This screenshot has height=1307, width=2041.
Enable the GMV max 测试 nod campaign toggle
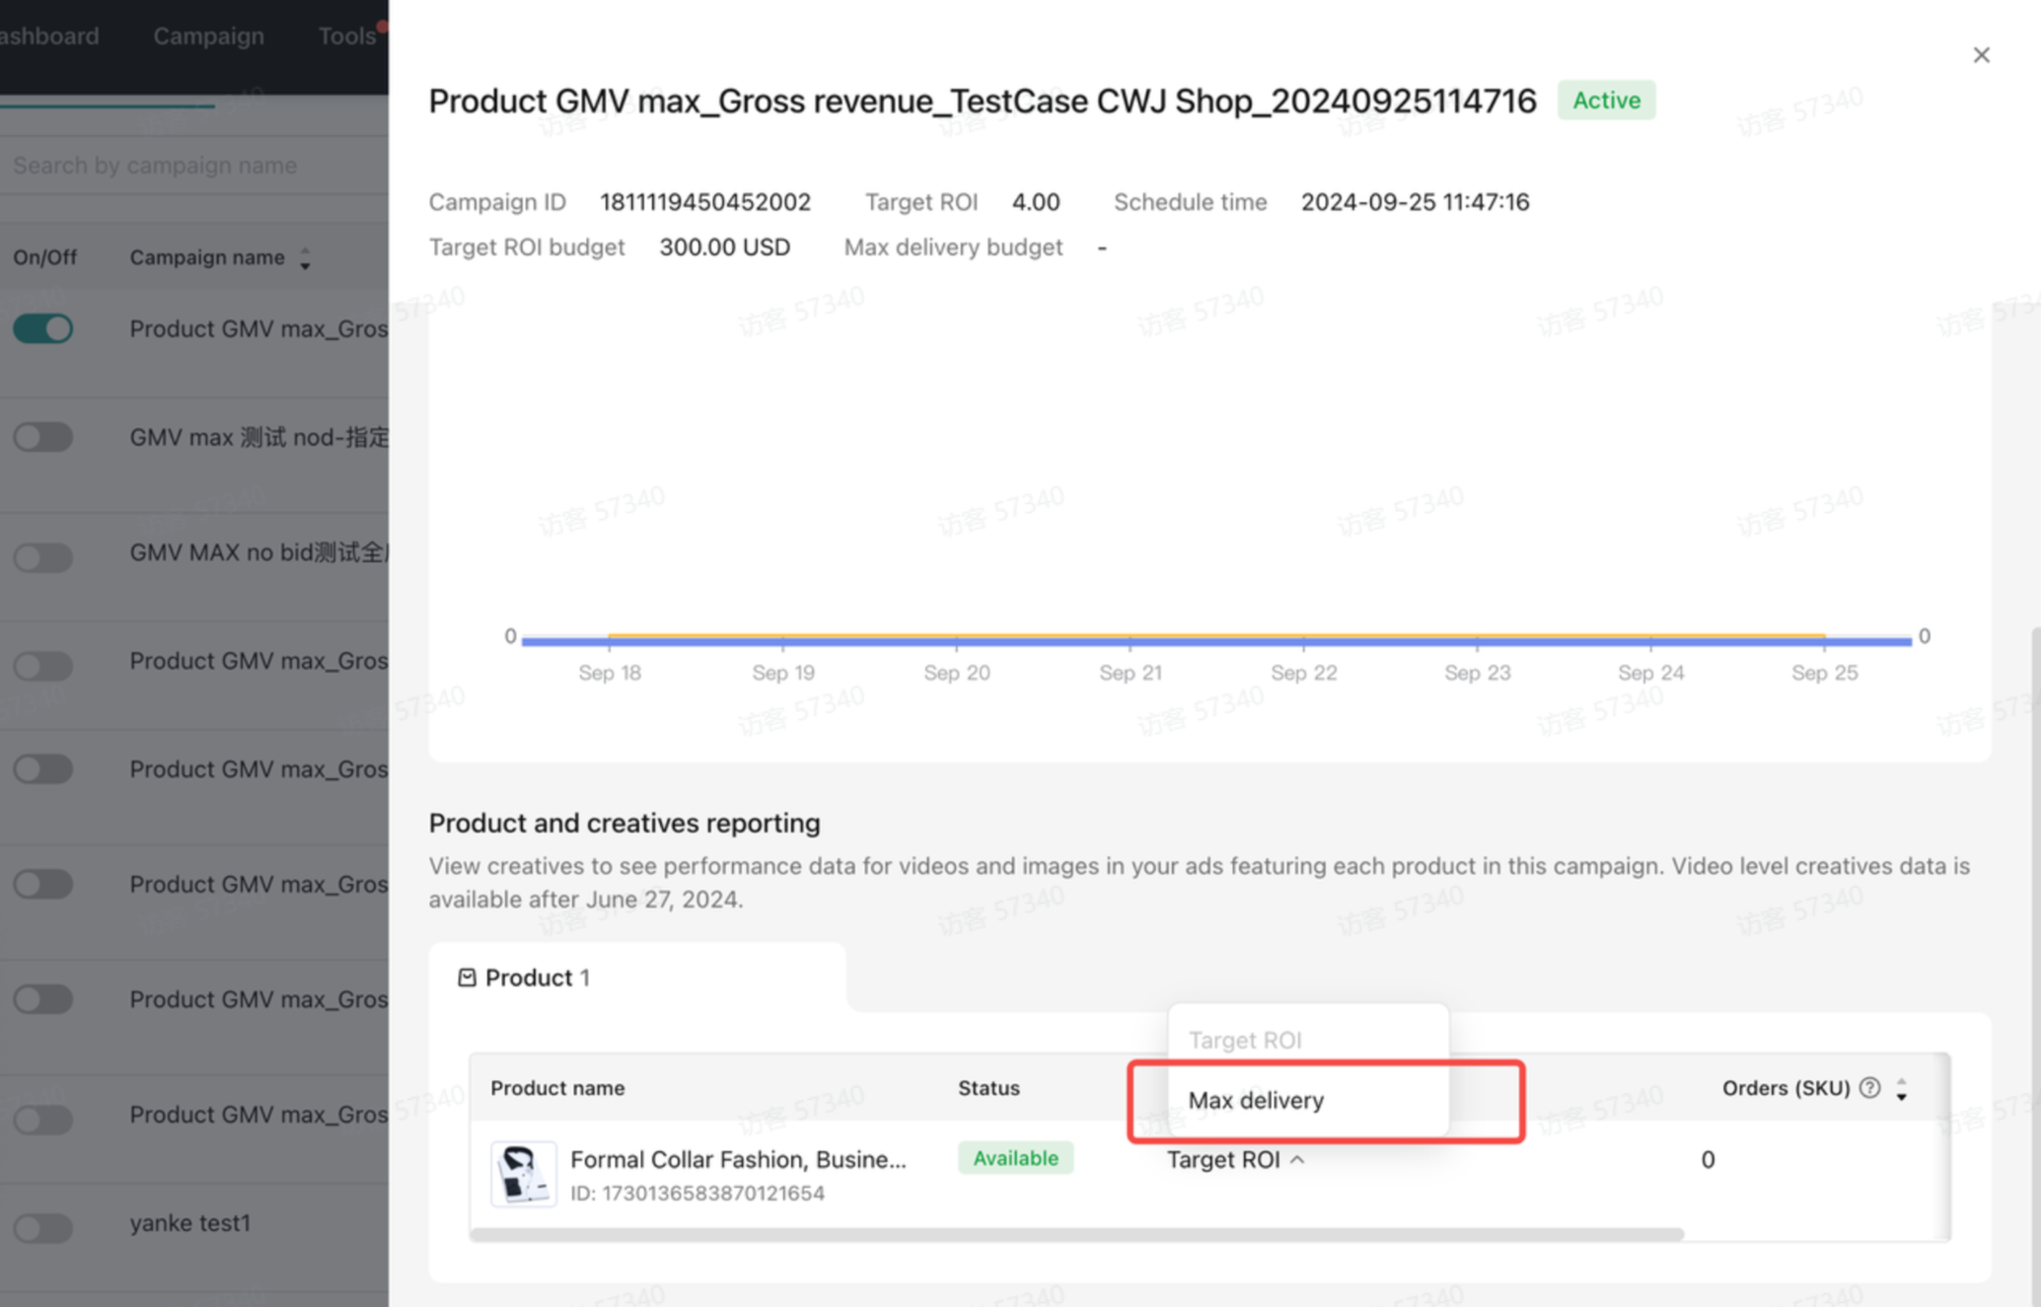pyautogui.click(x=43, y=437)
